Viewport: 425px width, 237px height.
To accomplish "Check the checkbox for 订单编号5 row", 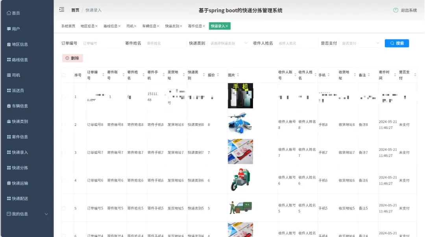I will [x=64, y=208].
